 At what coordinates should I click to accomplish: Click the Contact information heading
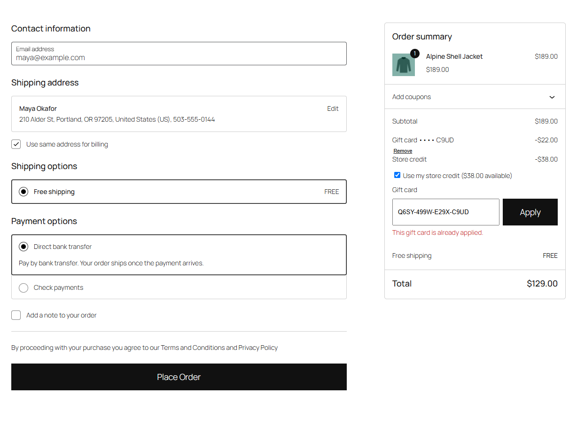51,29
